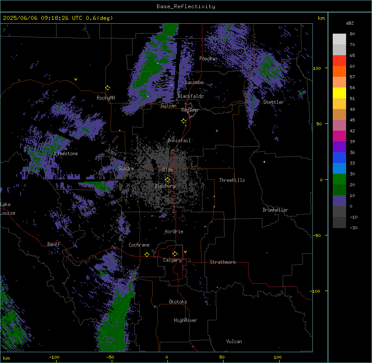372x363 pixels.
Task: Click the yellow diamond marker above Calgary label
Action: [175, 254]
